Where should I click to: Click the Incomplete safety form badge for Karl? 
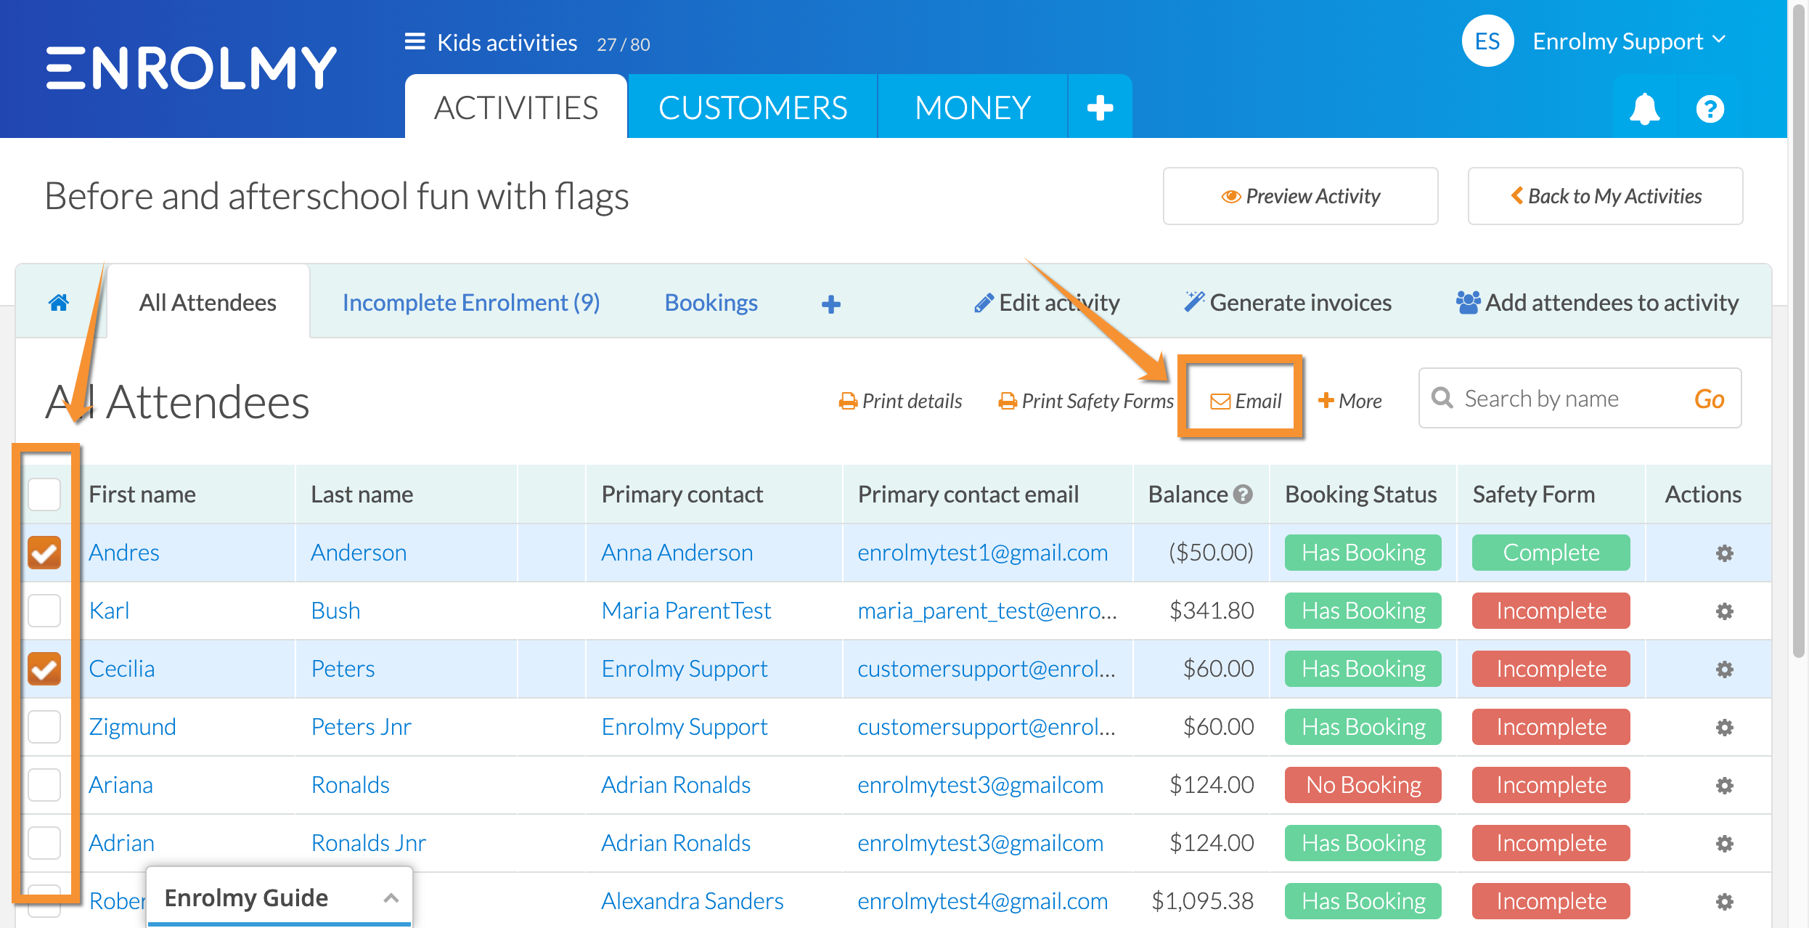click(1551, 611)
